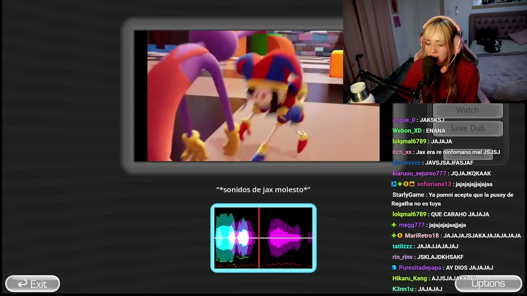Click lolqmal6789 beside QUE CARAHO JAJAJA
Viewport: 527px width, 296px height.
[409, 214]
